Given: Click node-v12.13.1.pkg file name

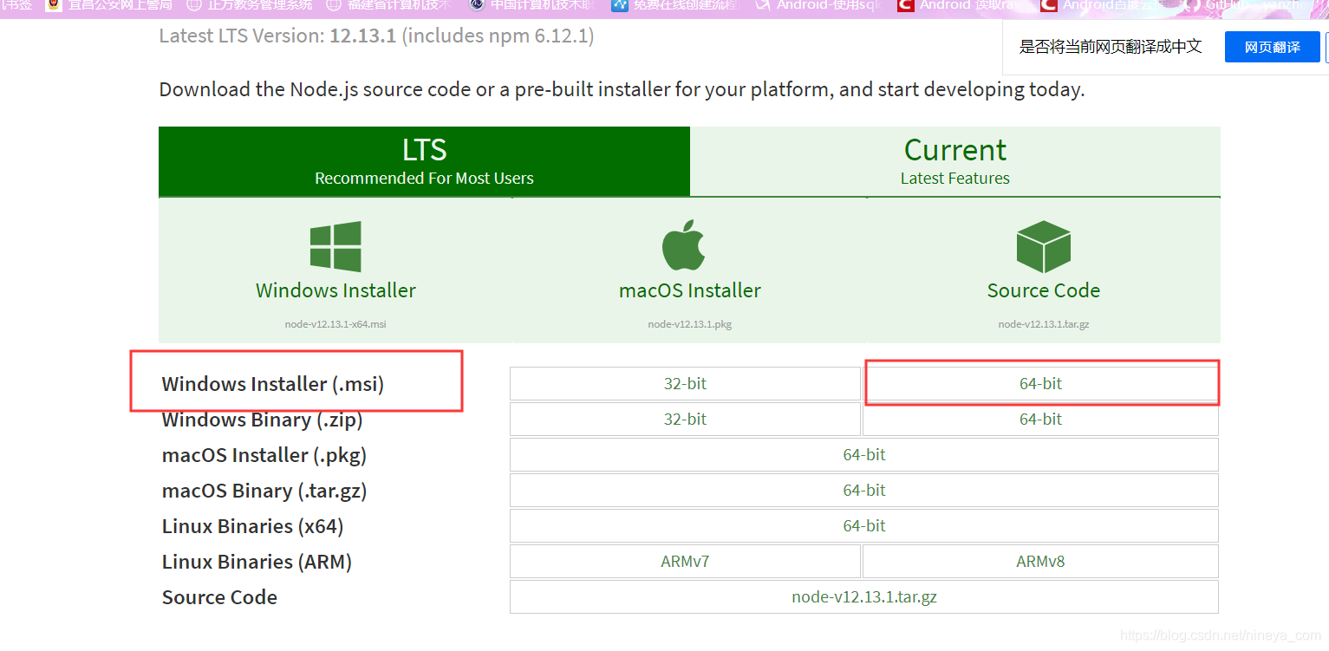Looking at the screenshot, I should click(x=690, y=324).
